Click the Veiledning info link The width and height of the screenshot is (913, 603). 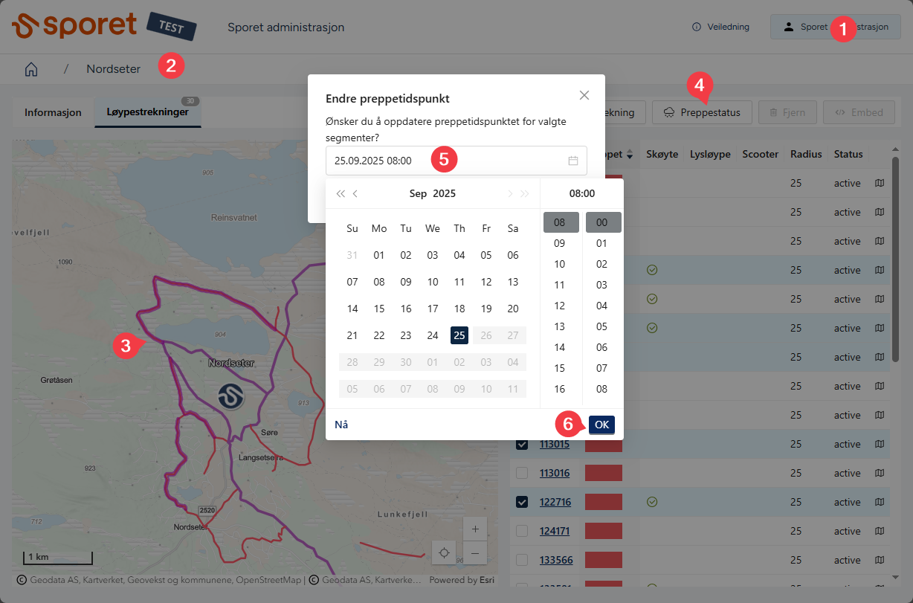coord(720,27)
